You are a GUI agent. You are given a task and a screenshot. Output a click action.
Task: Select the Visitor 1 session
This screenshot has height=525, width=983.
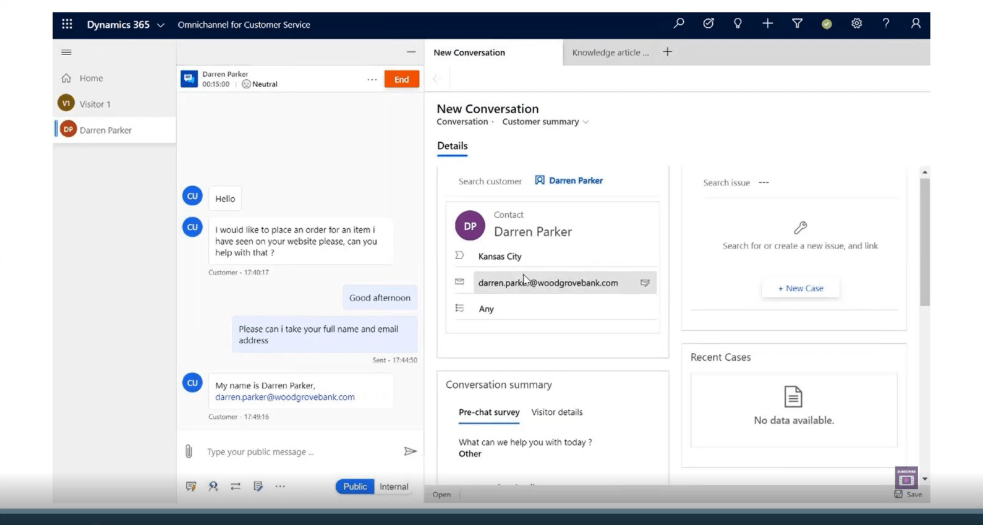point(114,104)
